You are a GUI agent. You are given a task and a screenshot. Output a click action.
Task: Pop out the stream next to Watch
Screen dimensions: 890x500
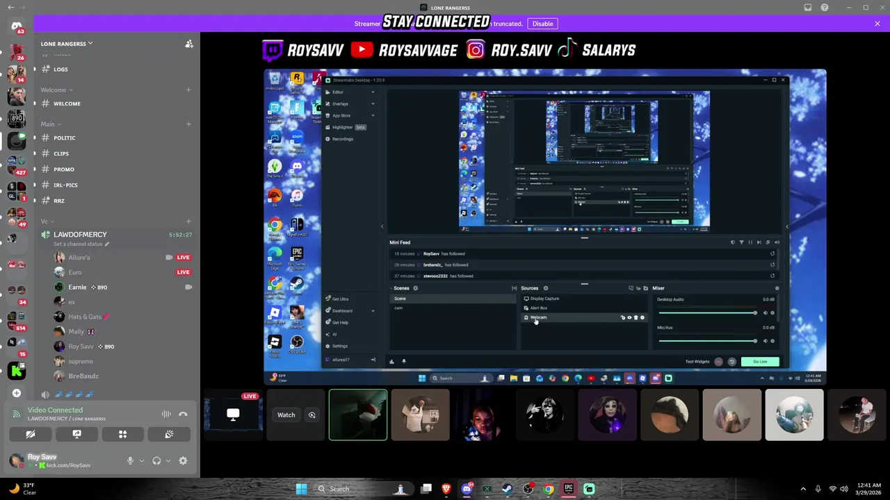pyautogui.click(x=312, y=415)
